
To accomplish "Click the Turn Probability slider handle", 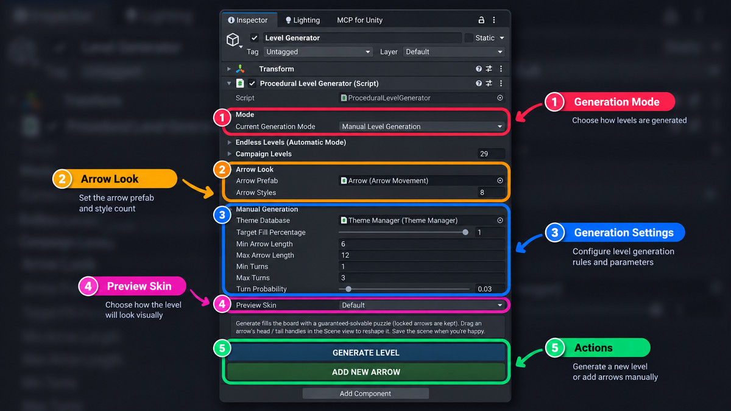I will [x=348, y=289].
